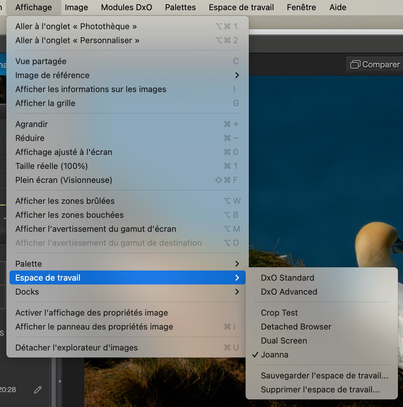Enable Afficher les zones bouchées
Image resolution: width=403 pixels, height=407 pixels.
click(69, 215)
